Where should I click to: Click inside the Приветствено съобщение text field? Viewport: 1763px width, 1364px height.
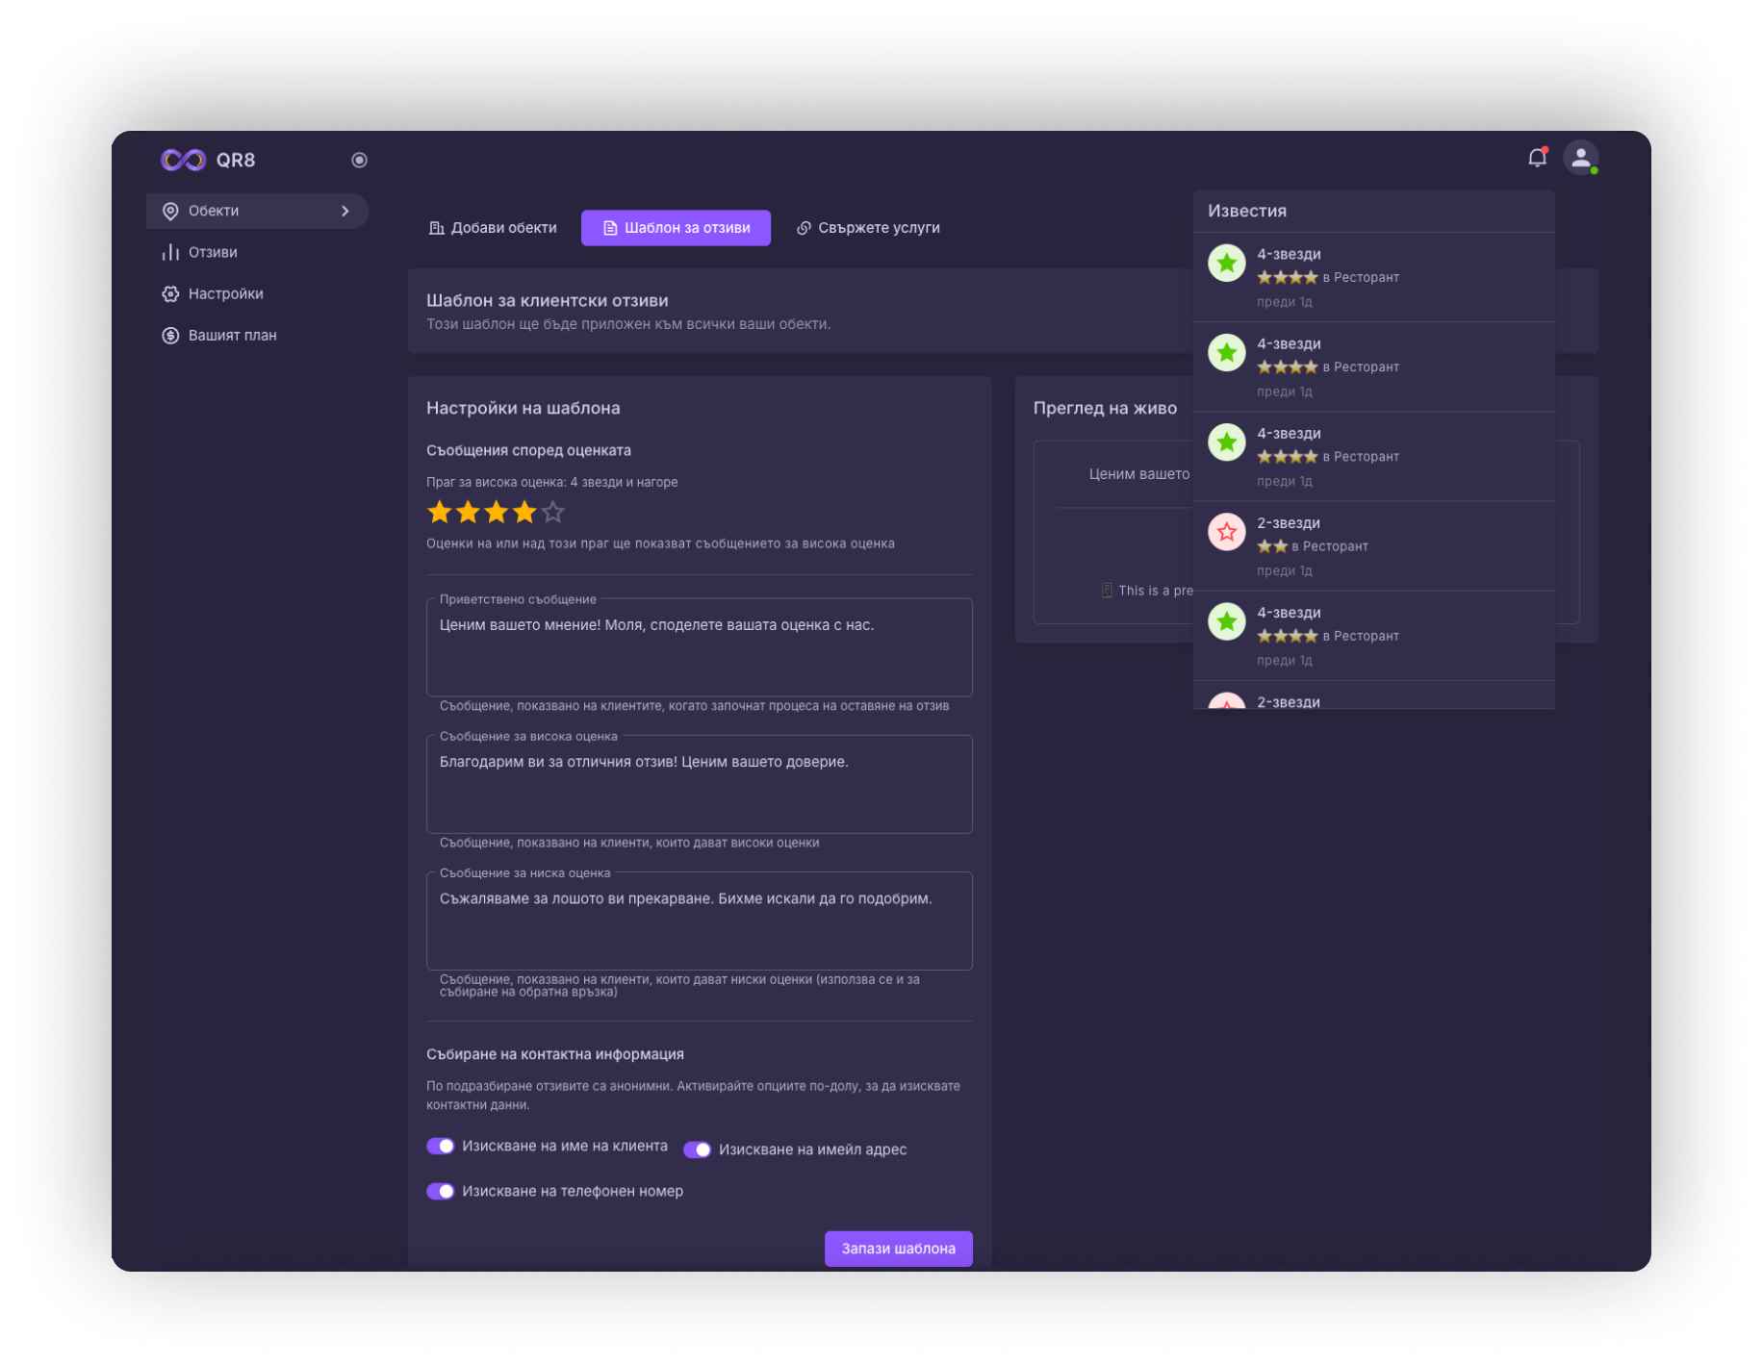(x=700, y=646)
